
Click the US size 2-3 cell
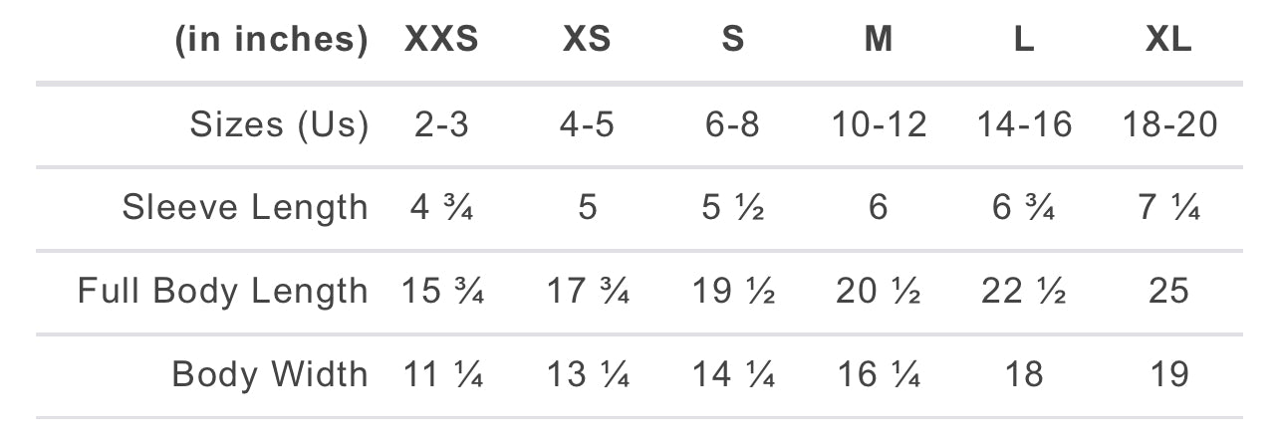pyautogui.click(x=441, y=124)
